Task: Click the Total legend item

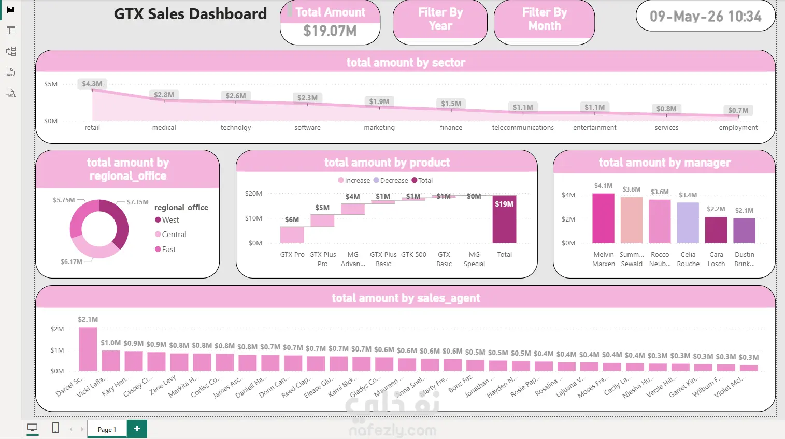Action: (x=422, y=180)
